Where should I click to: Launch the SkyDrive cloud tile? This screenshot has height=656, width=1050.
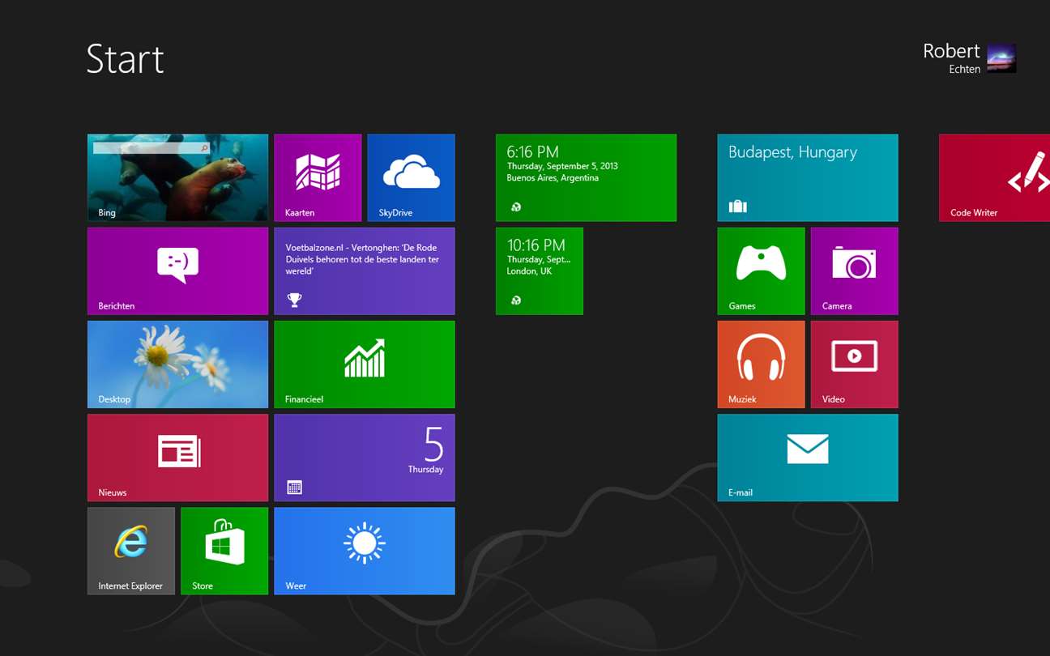point(411,177)
